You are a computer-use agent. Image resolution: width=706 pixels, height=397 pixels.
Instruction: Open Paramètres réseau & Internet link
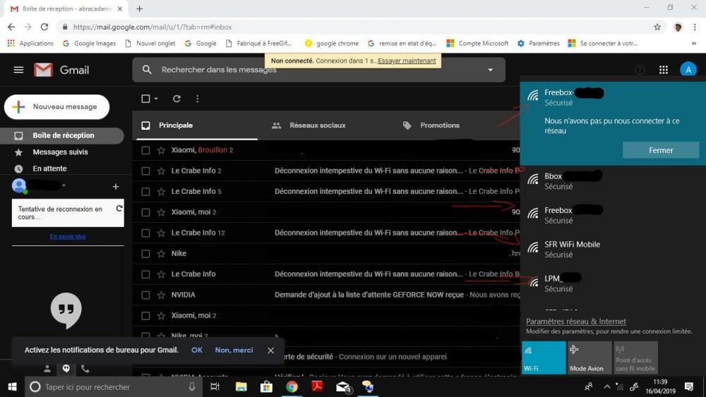(x=575, y=322)
